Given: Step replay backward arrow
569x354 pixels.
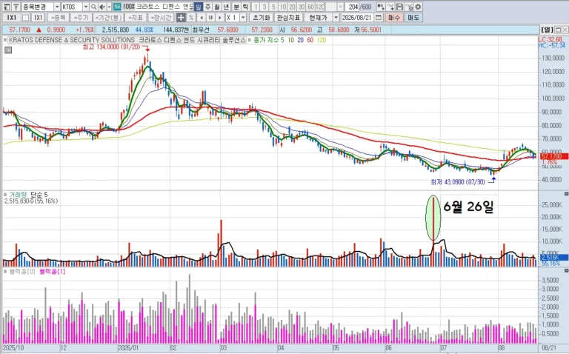Looking at the screenshot, I should click(202, 18).
